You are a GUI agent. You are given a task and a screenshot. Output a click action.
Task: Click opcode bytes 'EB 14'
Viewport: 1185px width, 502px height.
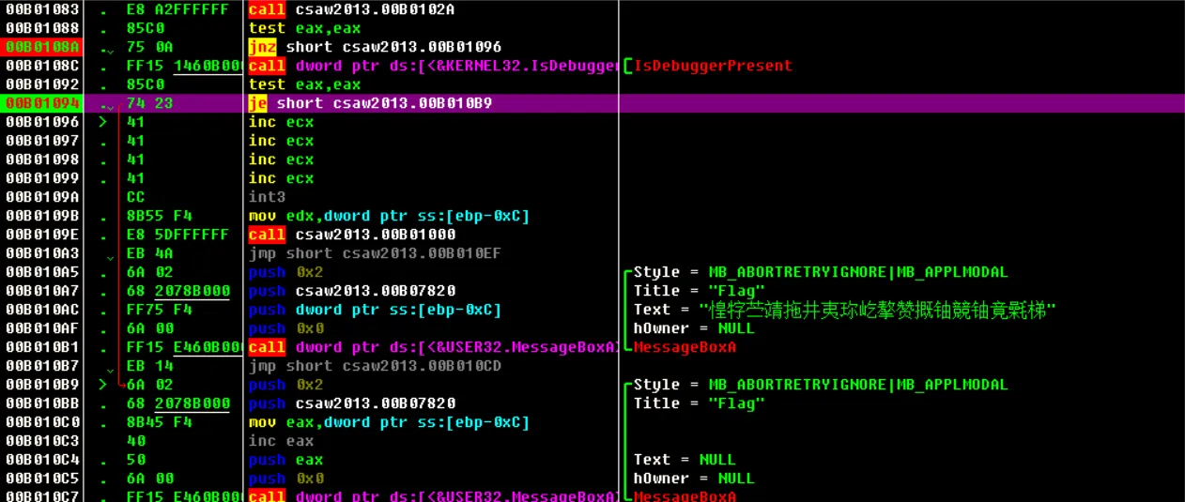tap(149, 366)
